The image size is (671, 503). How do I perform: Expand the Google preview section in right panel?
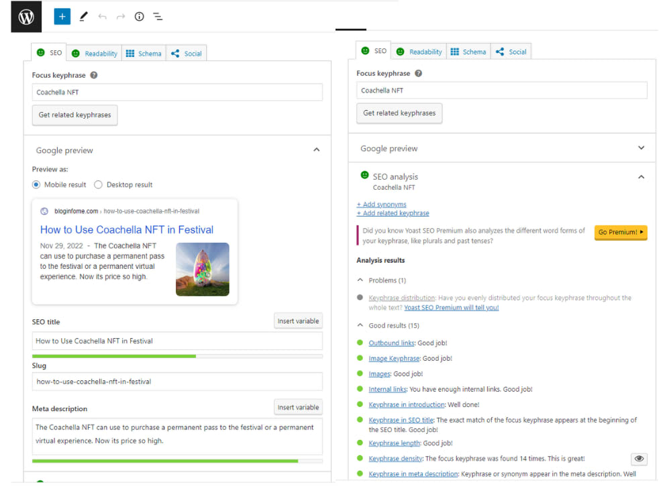641,148
